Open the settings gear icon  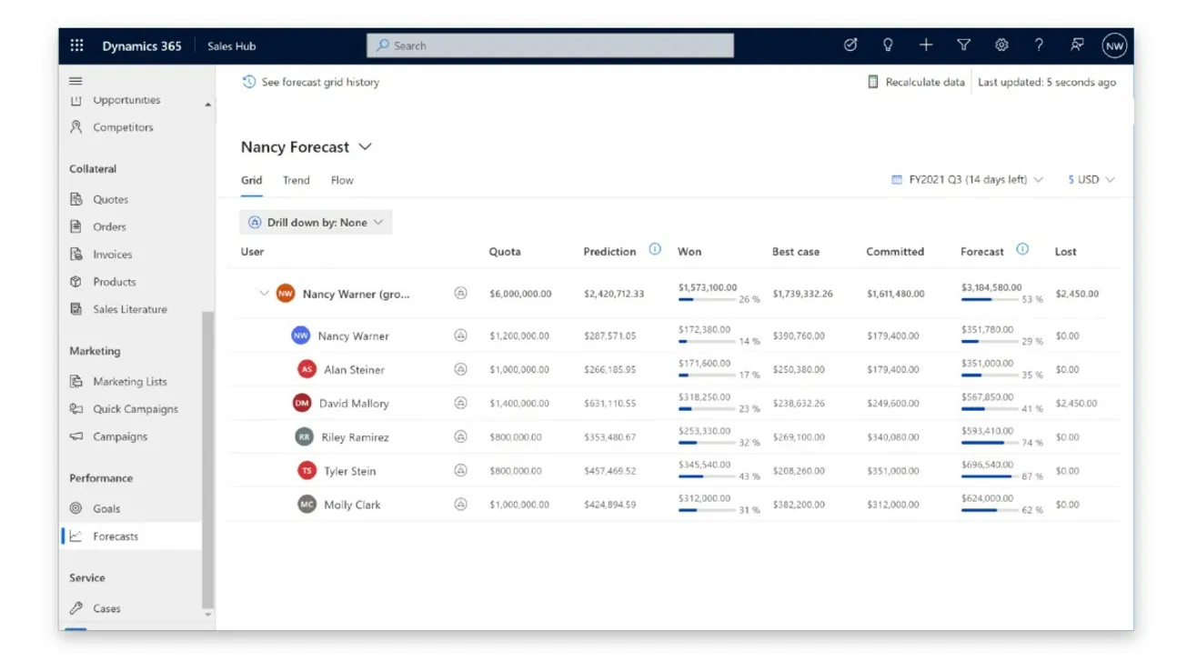point(1001,45)
